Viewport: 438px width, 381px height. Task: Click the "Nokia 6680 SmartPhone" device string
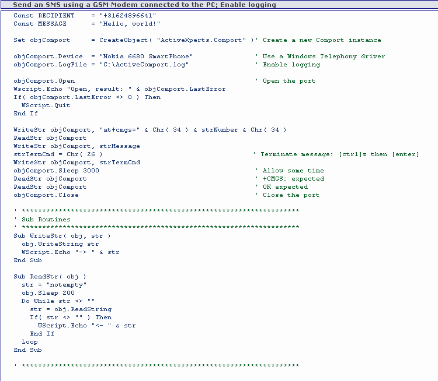pyautogui.click(x=146, y=57)
